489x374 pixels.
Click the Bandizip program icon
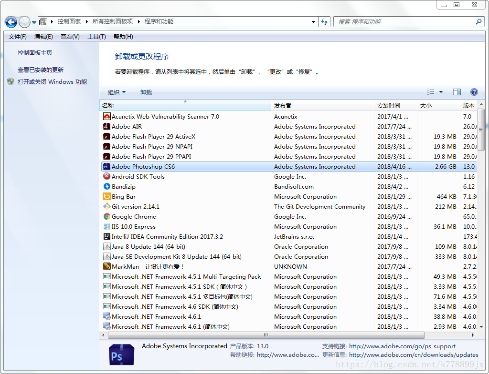pyautogui.click(x=106, y=186)
